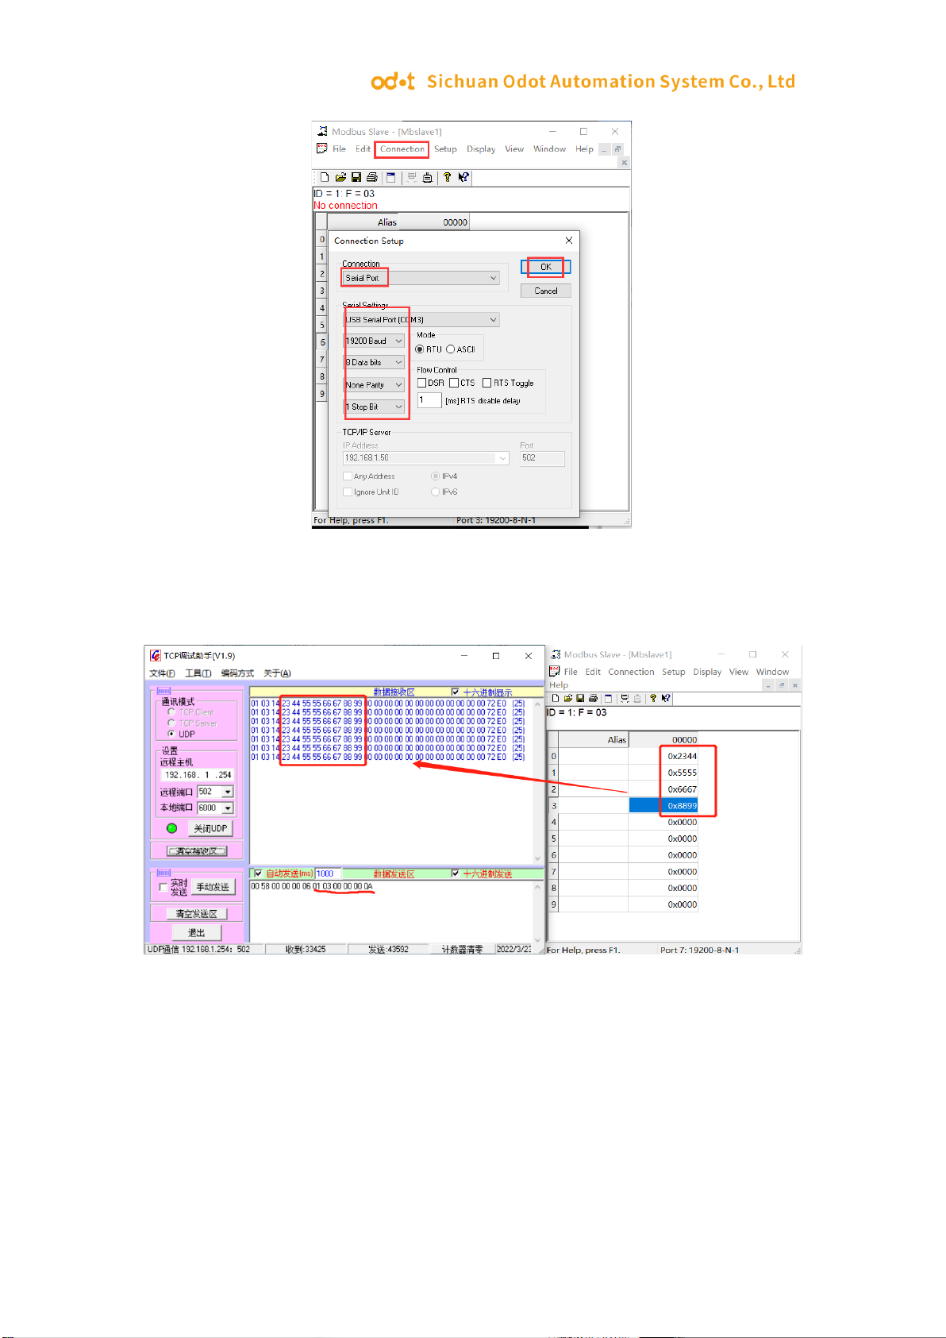This screenshot has height=1338, width=946.
Task: Open the 工具(T) menu in TCP调试助手
Action: (x=198, y=673)
